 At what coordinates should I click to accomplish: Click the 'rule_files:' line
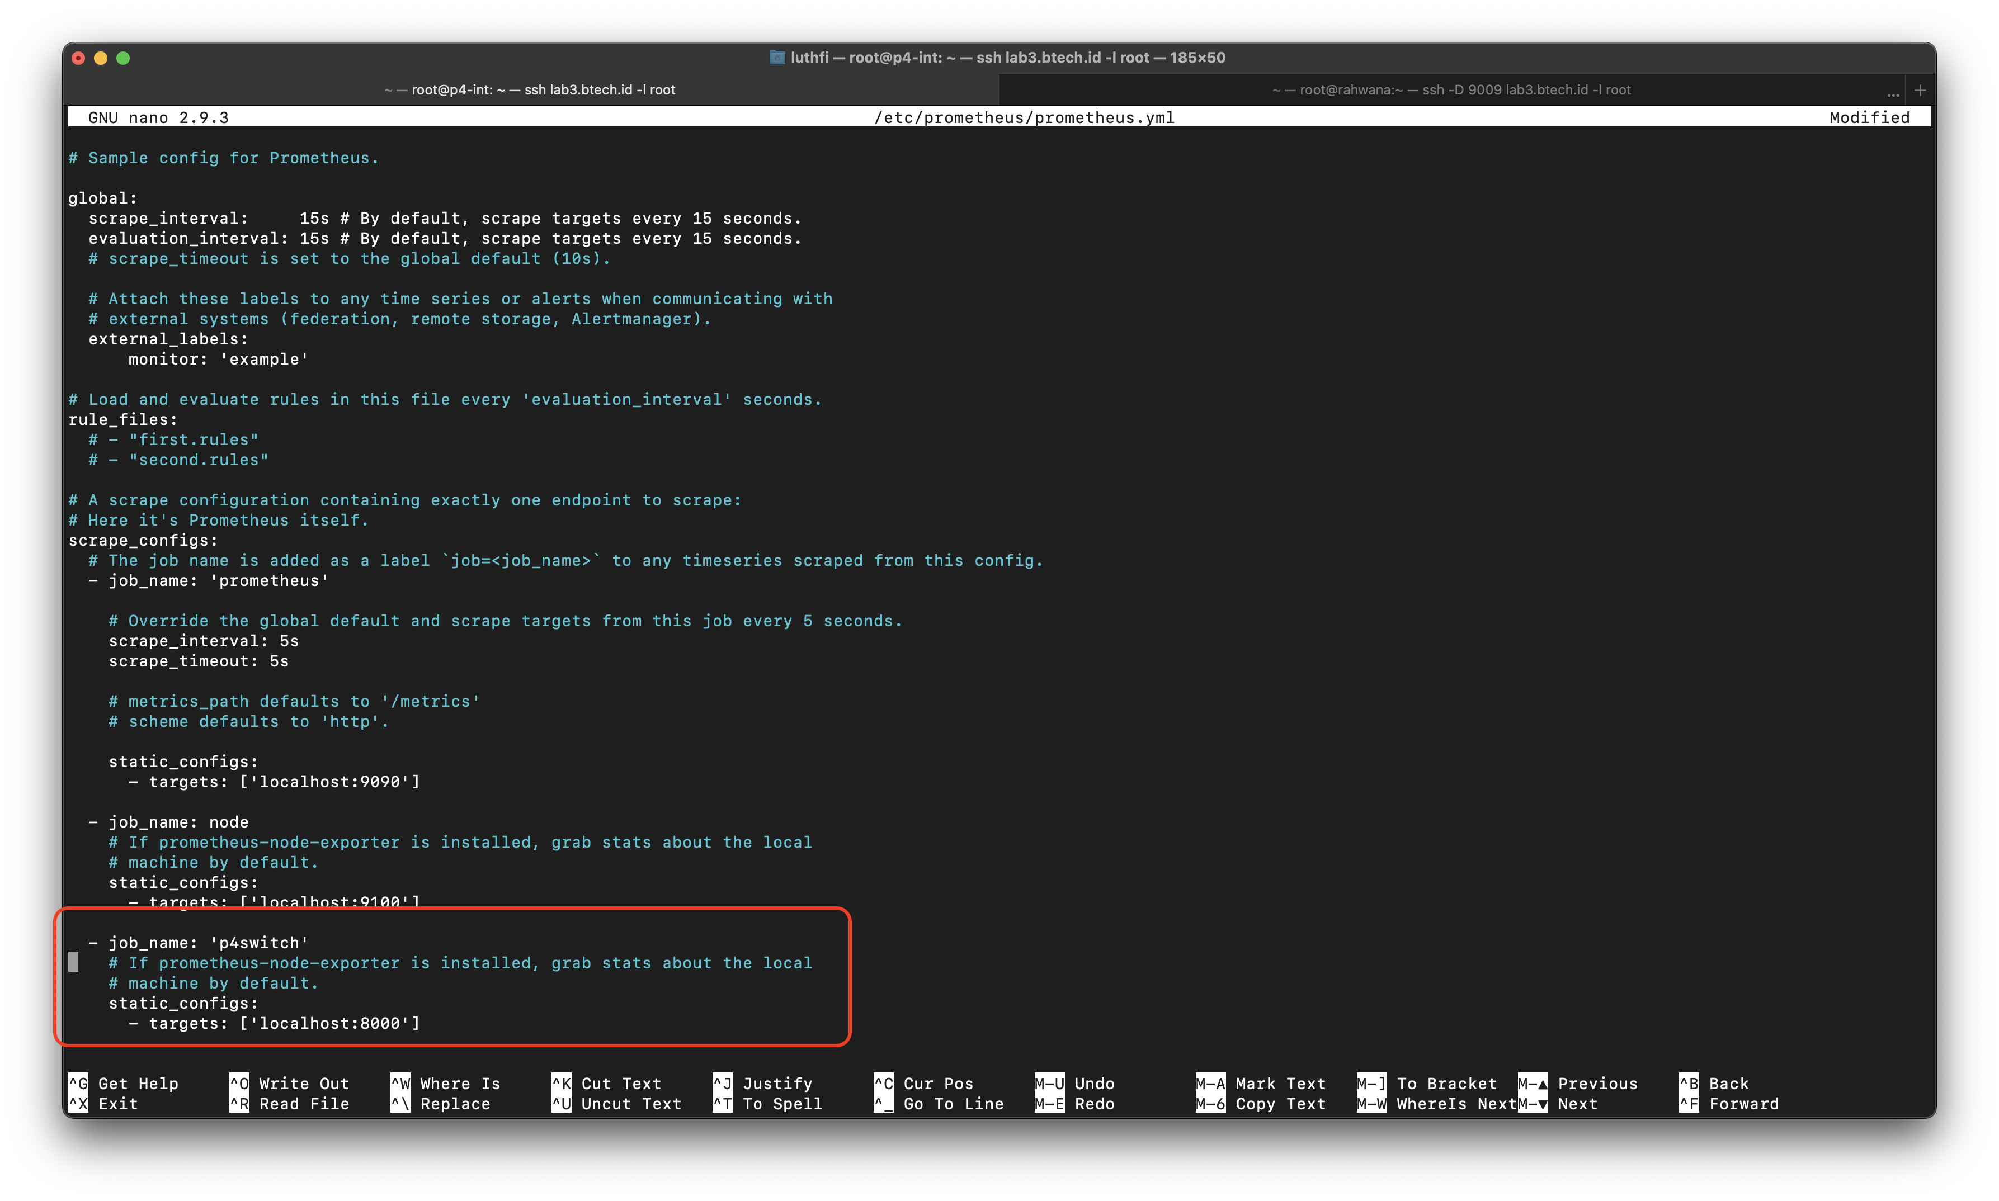click(x=123, y=420)
